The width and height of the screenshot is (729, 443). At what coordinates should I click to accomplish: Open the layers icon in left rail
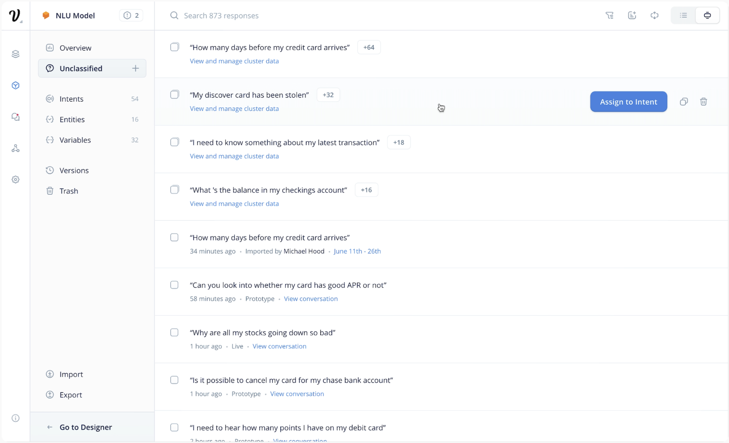[x=16, y=54]
